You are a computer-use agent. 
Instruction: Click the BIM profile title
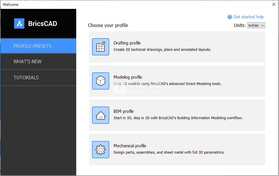point(124,111)
